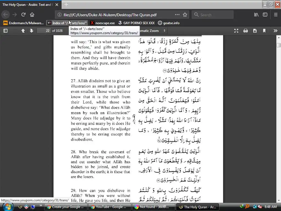This screenshot has width=281, height=211.
Task: Click the address bar URL
Action: tap(110, 15)
